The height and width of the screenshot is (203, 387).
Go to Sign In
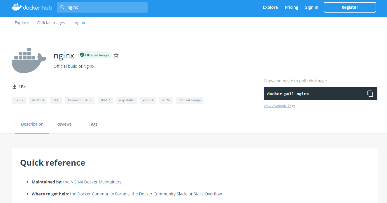312,7
